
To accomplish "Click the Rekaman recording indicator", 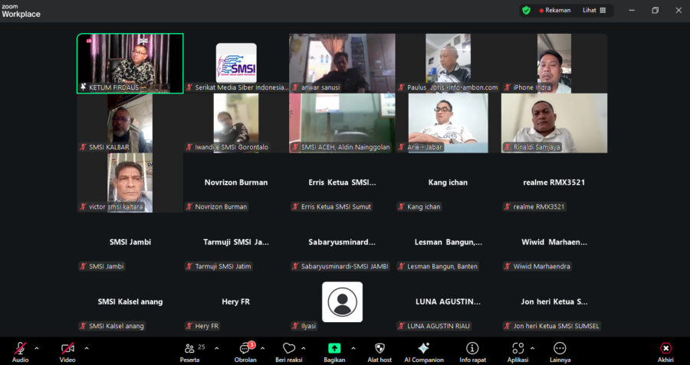I will [x=555, y=10].
